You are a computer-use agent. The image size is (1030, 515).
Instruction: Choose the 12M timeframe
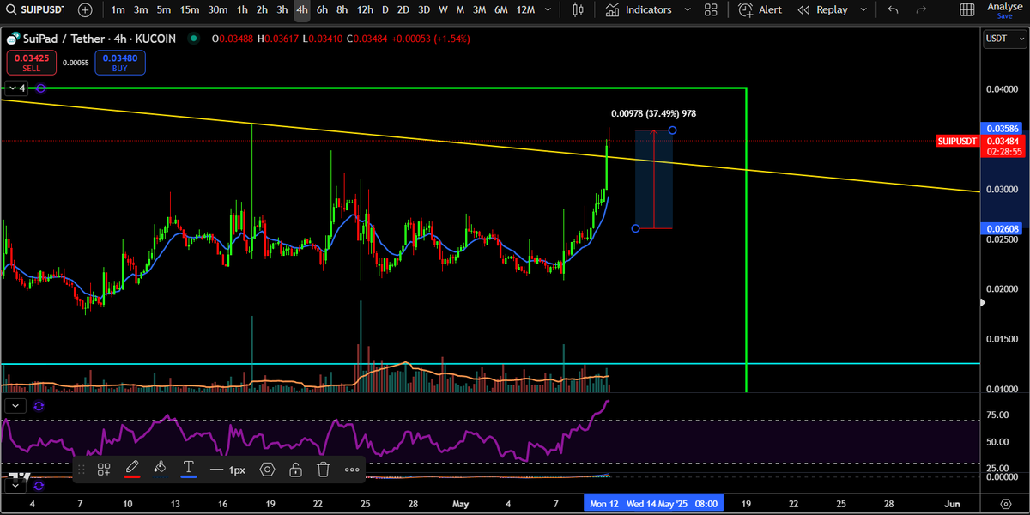(525, 10)
